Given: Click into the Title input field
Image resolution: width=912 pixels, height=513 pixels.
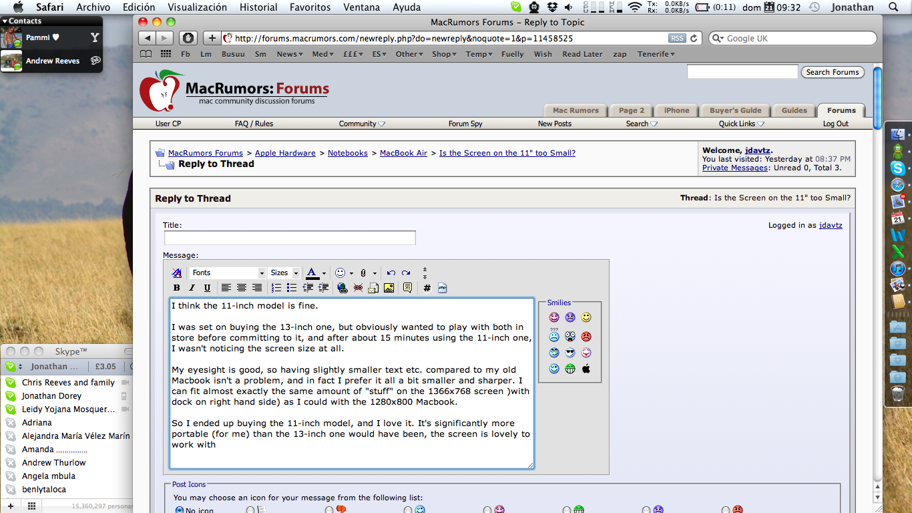Looking at the screenshot, I should pos(290,238).
